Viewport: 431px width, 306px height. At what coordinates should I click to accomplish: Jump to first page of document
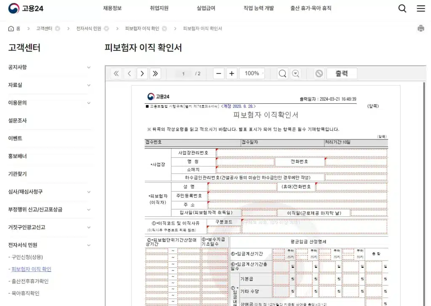(116, 73)
